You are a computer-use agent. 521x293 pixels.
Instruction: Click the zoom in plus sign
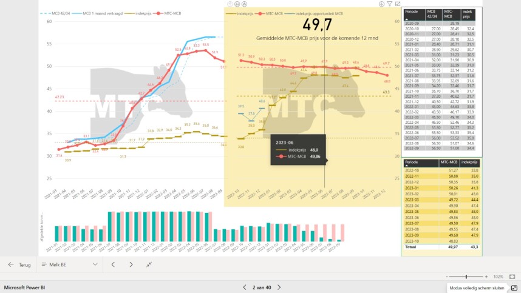click(x=486, y=277)
